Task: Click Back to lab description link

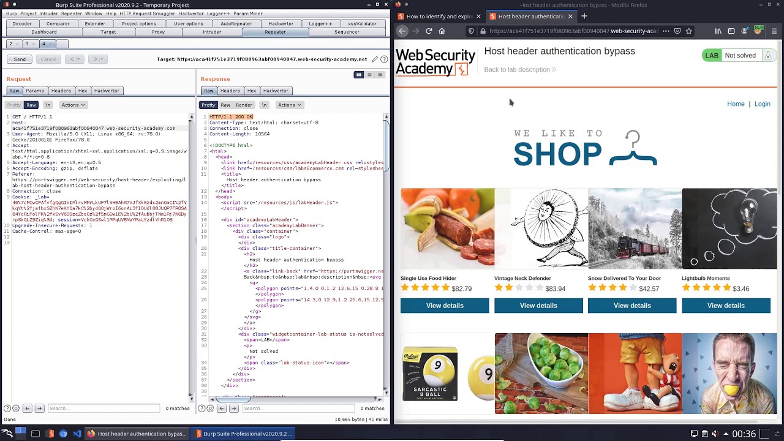Action: [x=520, y=70]
